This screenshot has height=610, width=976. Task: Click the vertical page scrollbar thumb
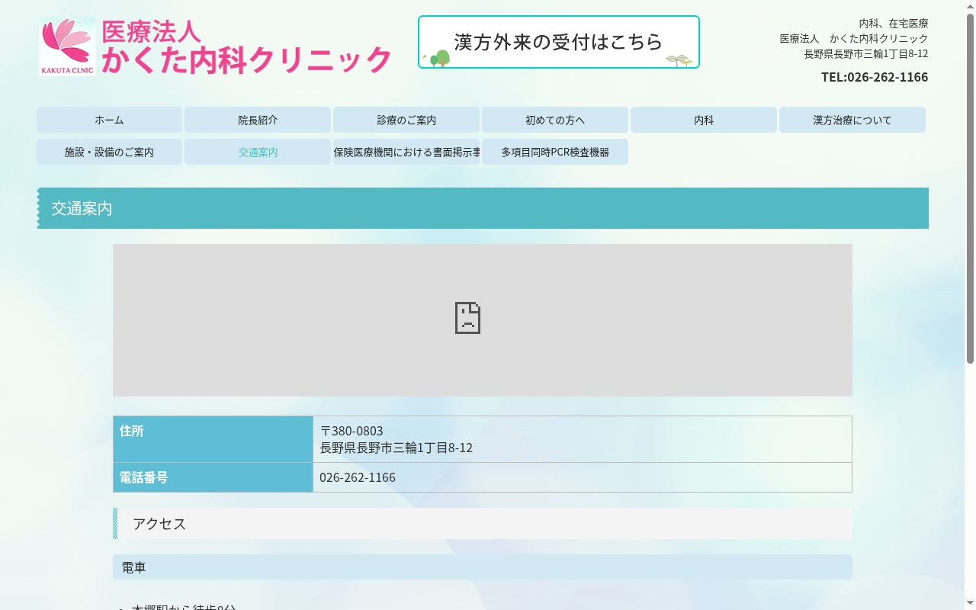coord(970,188)
